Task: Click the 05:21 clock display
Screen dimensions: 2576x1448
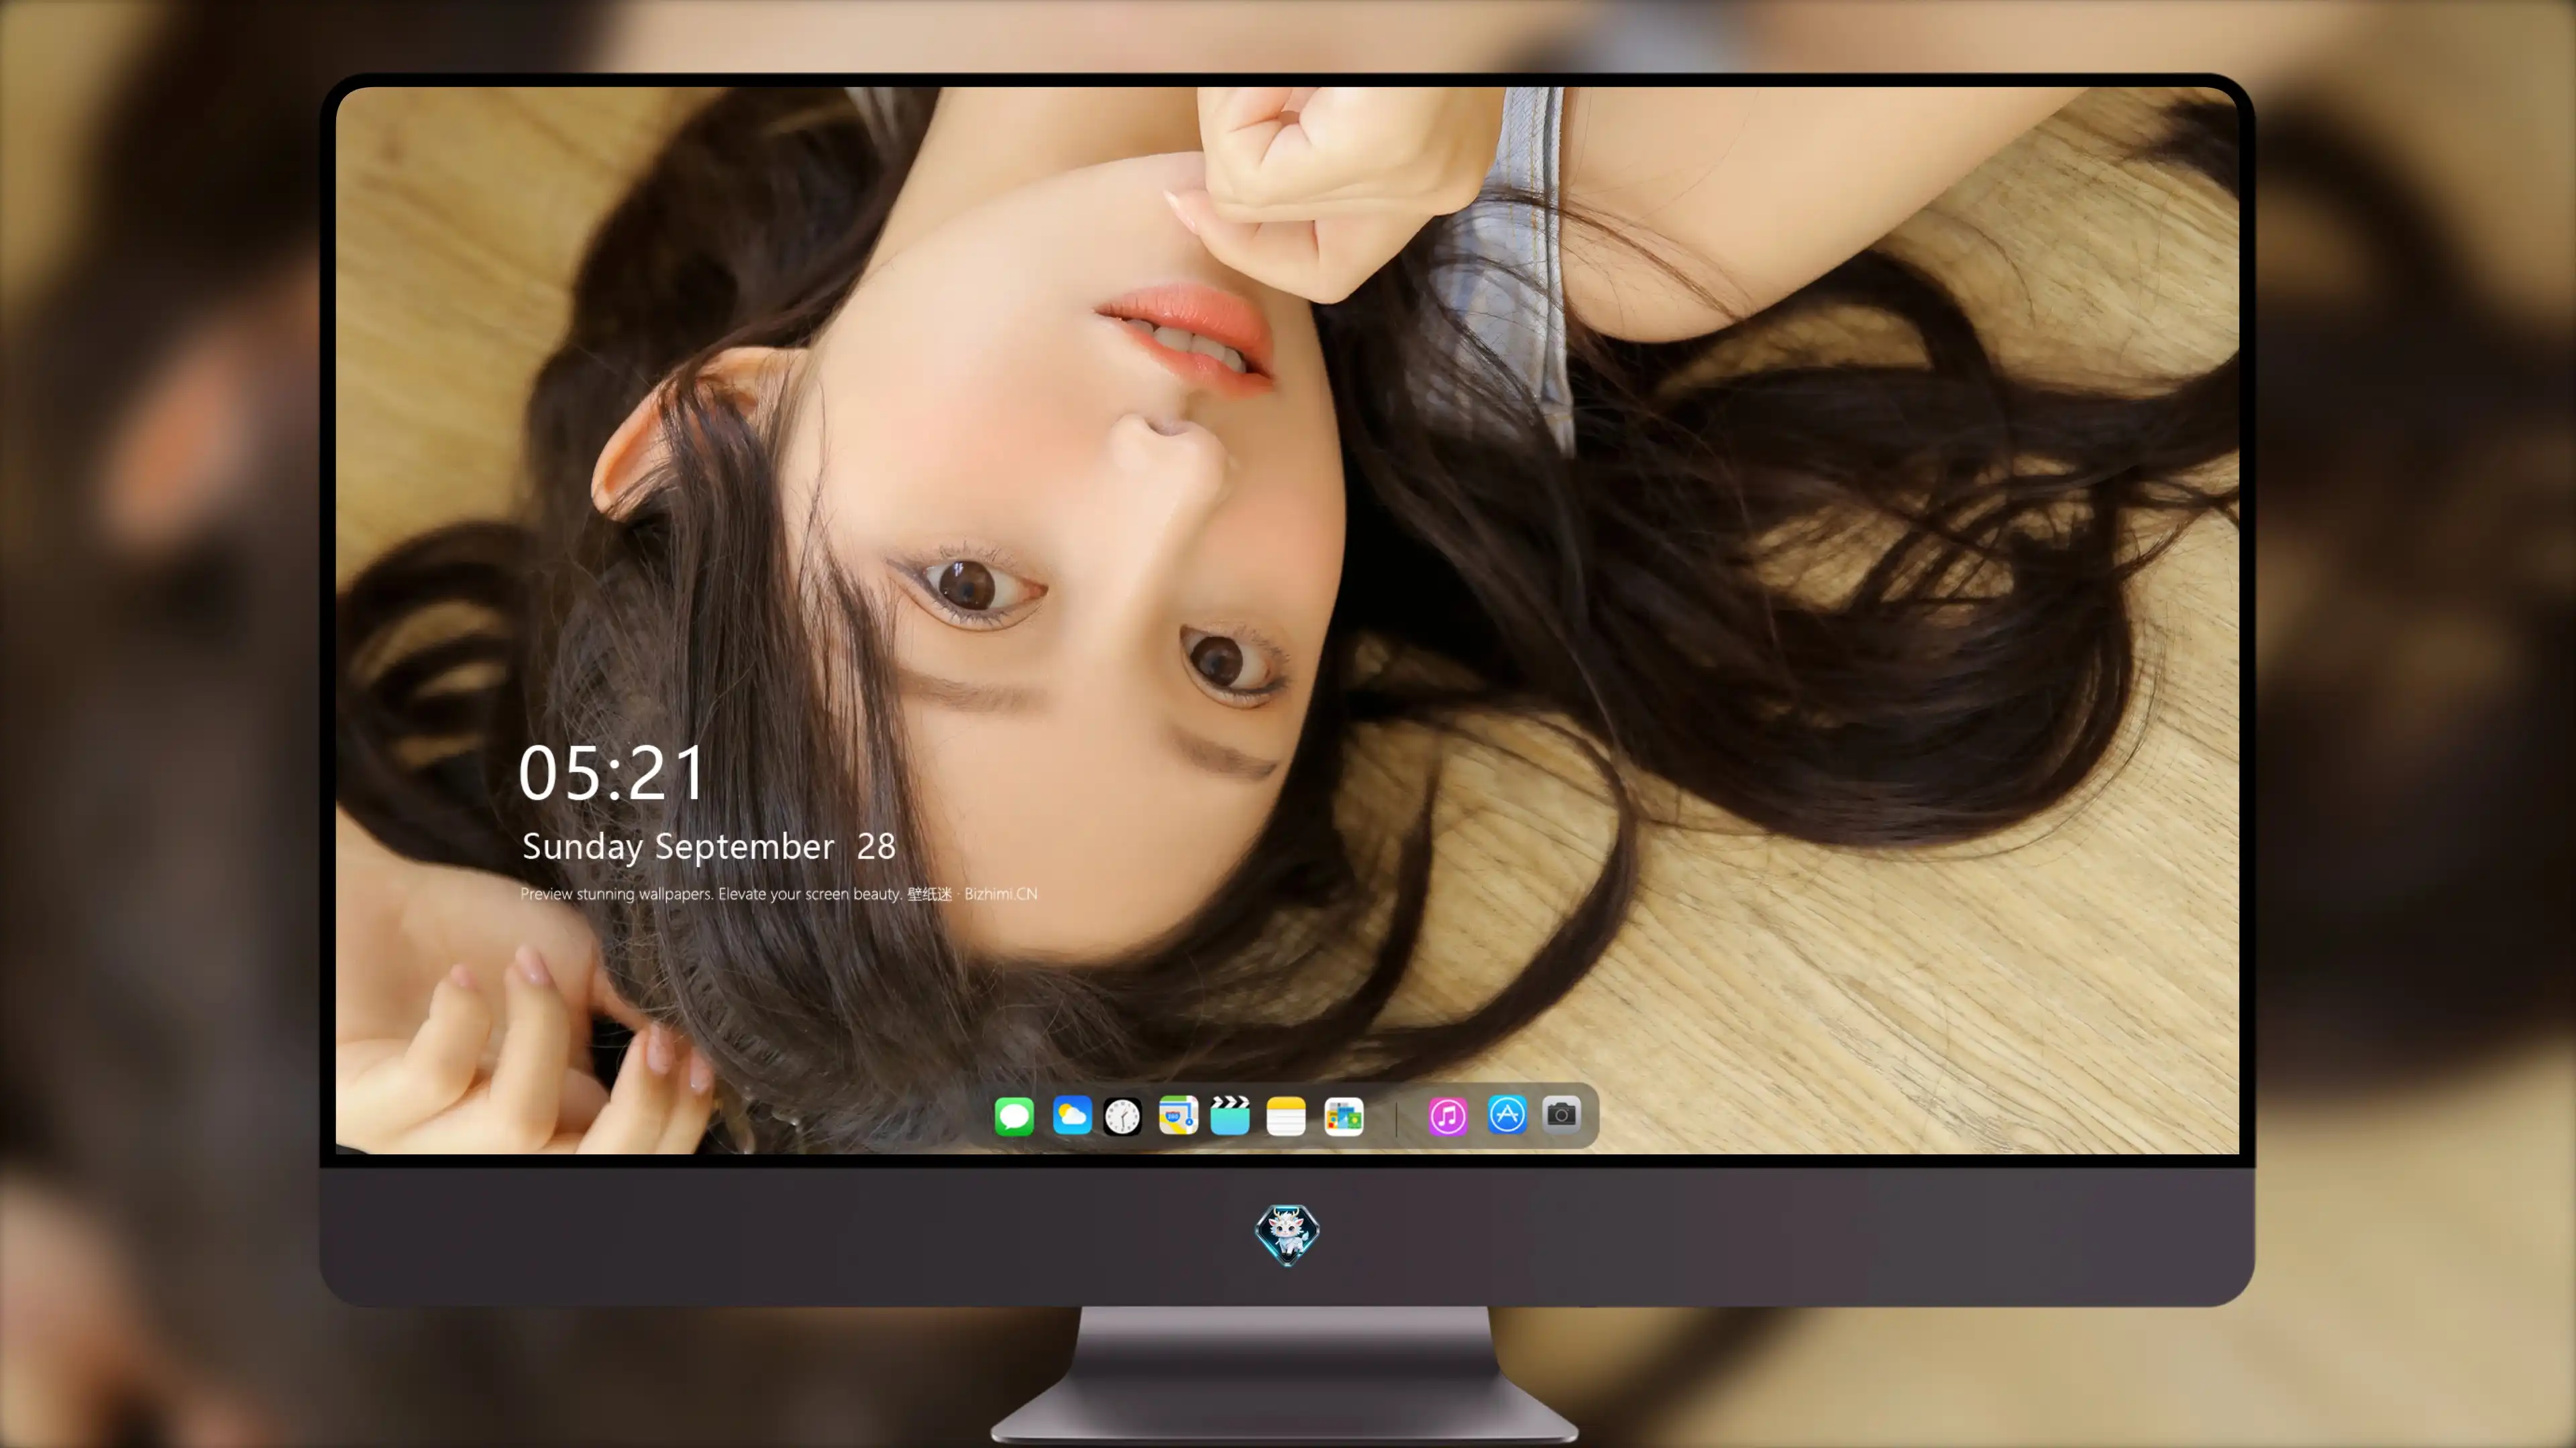Action: pyautogui.click(x=612, y=772)
